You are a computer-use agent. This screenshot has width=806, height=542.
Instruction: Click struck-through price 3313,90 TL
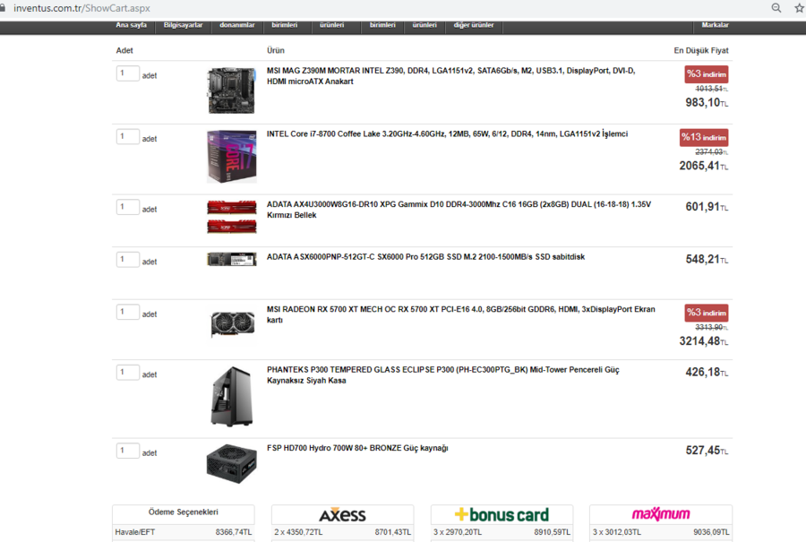pyautogui.click(x=711, y=327)
